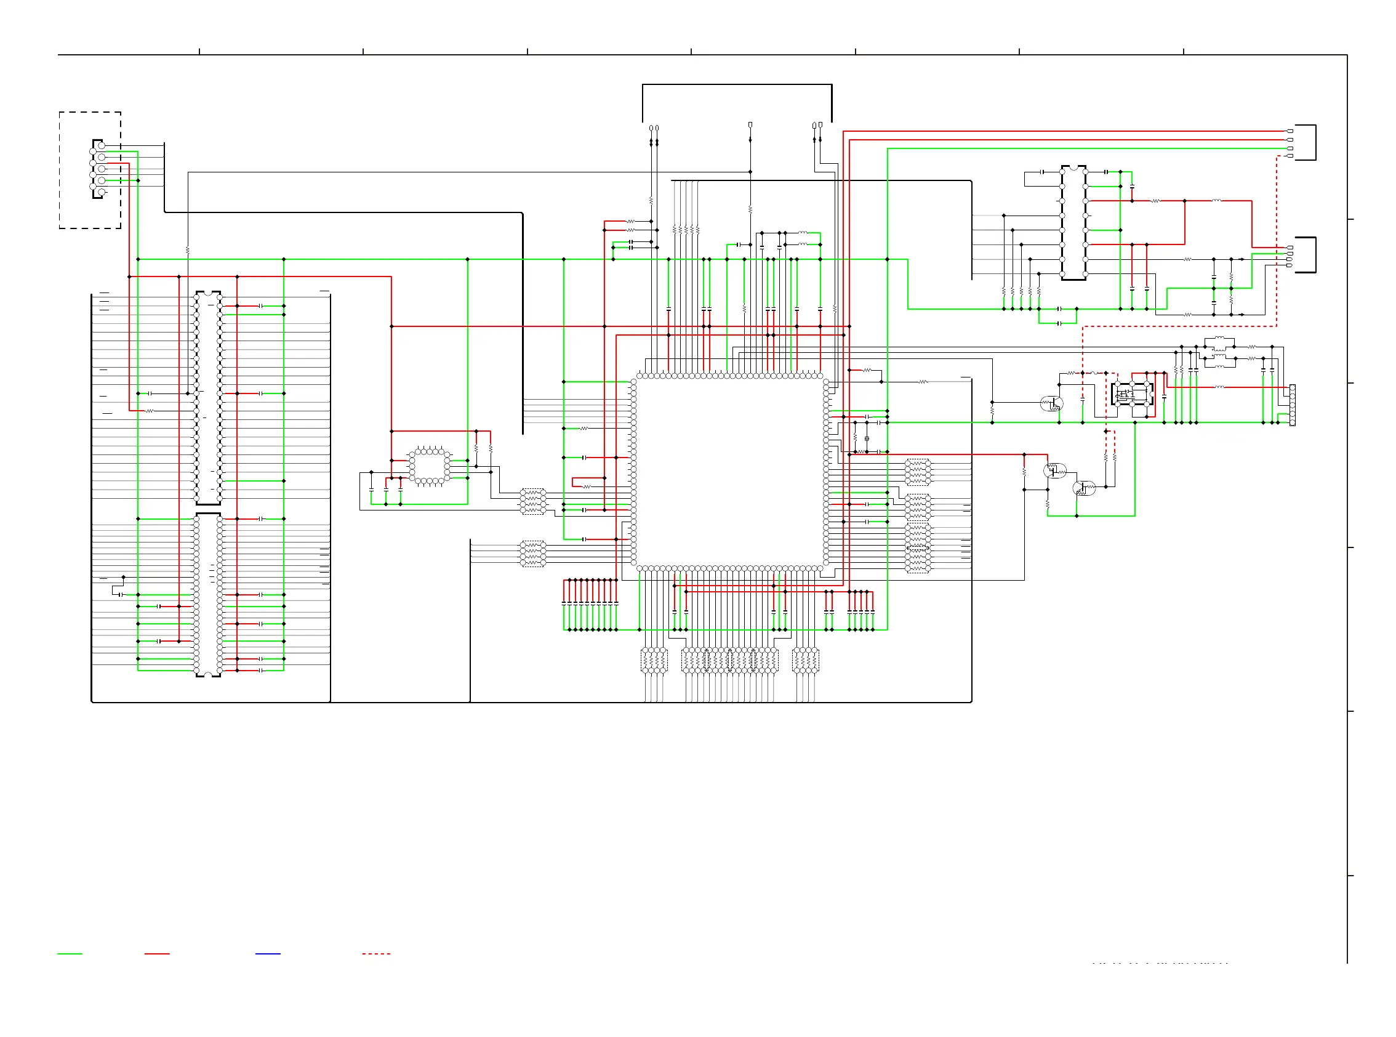Select the right-side connector below the top-right one
Image resolution: width=1396 pixels, height=1037 pixels.
pyautogui.click(x=1302, y=255)
